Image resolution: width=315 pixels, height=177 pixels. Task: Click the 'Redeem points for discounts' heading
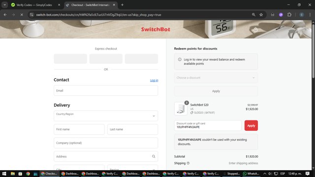(195, 49)
